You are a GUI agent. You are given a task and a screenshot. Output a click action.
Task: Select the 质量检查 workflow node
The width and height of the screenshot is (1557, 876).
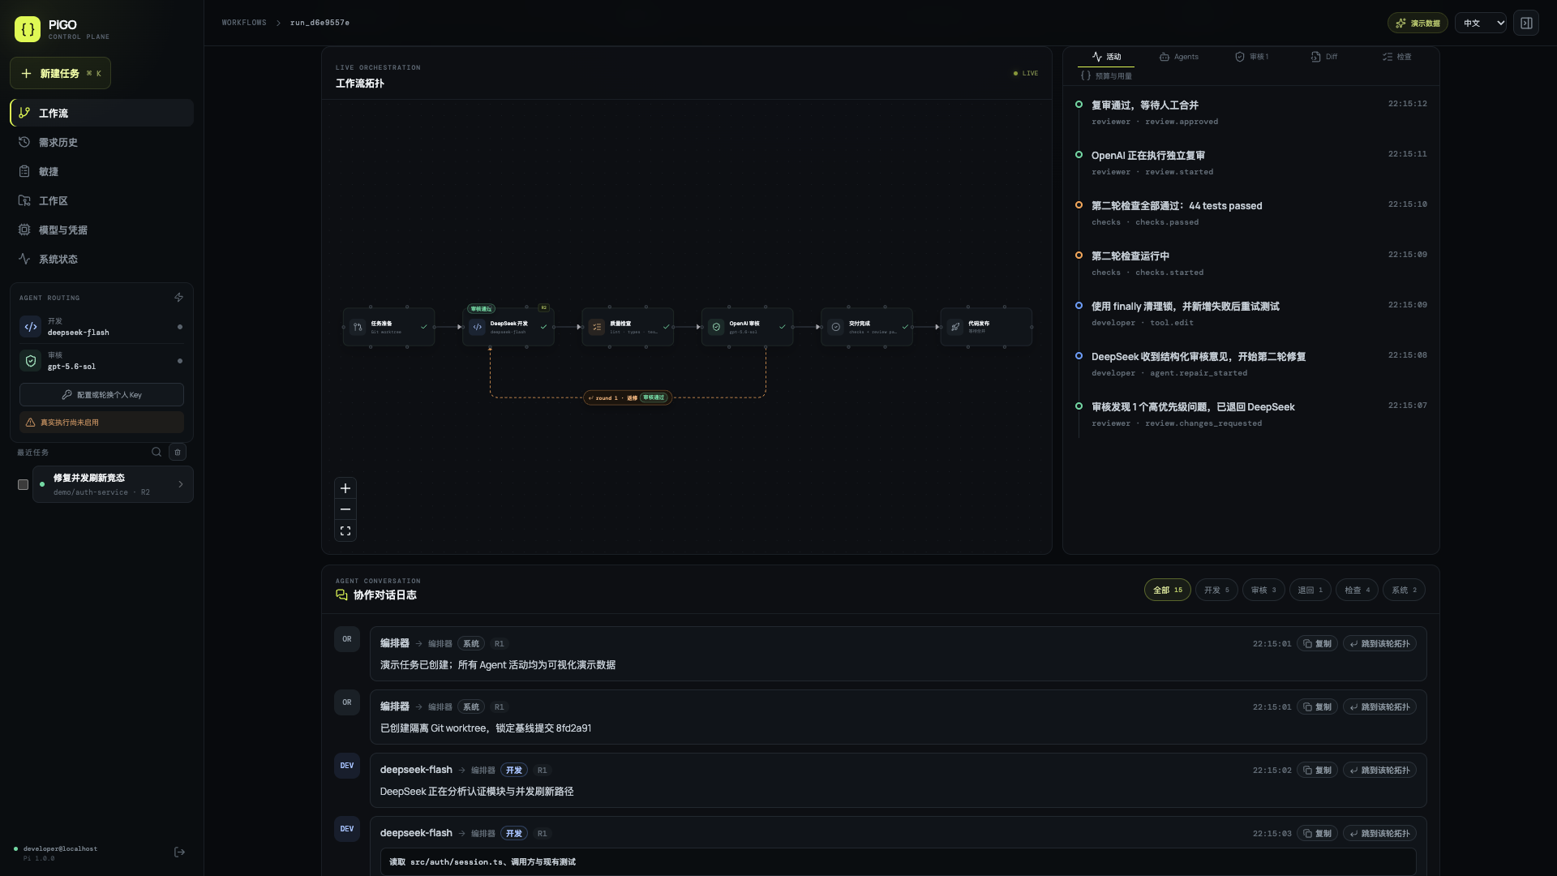click(x=628, y=327)
